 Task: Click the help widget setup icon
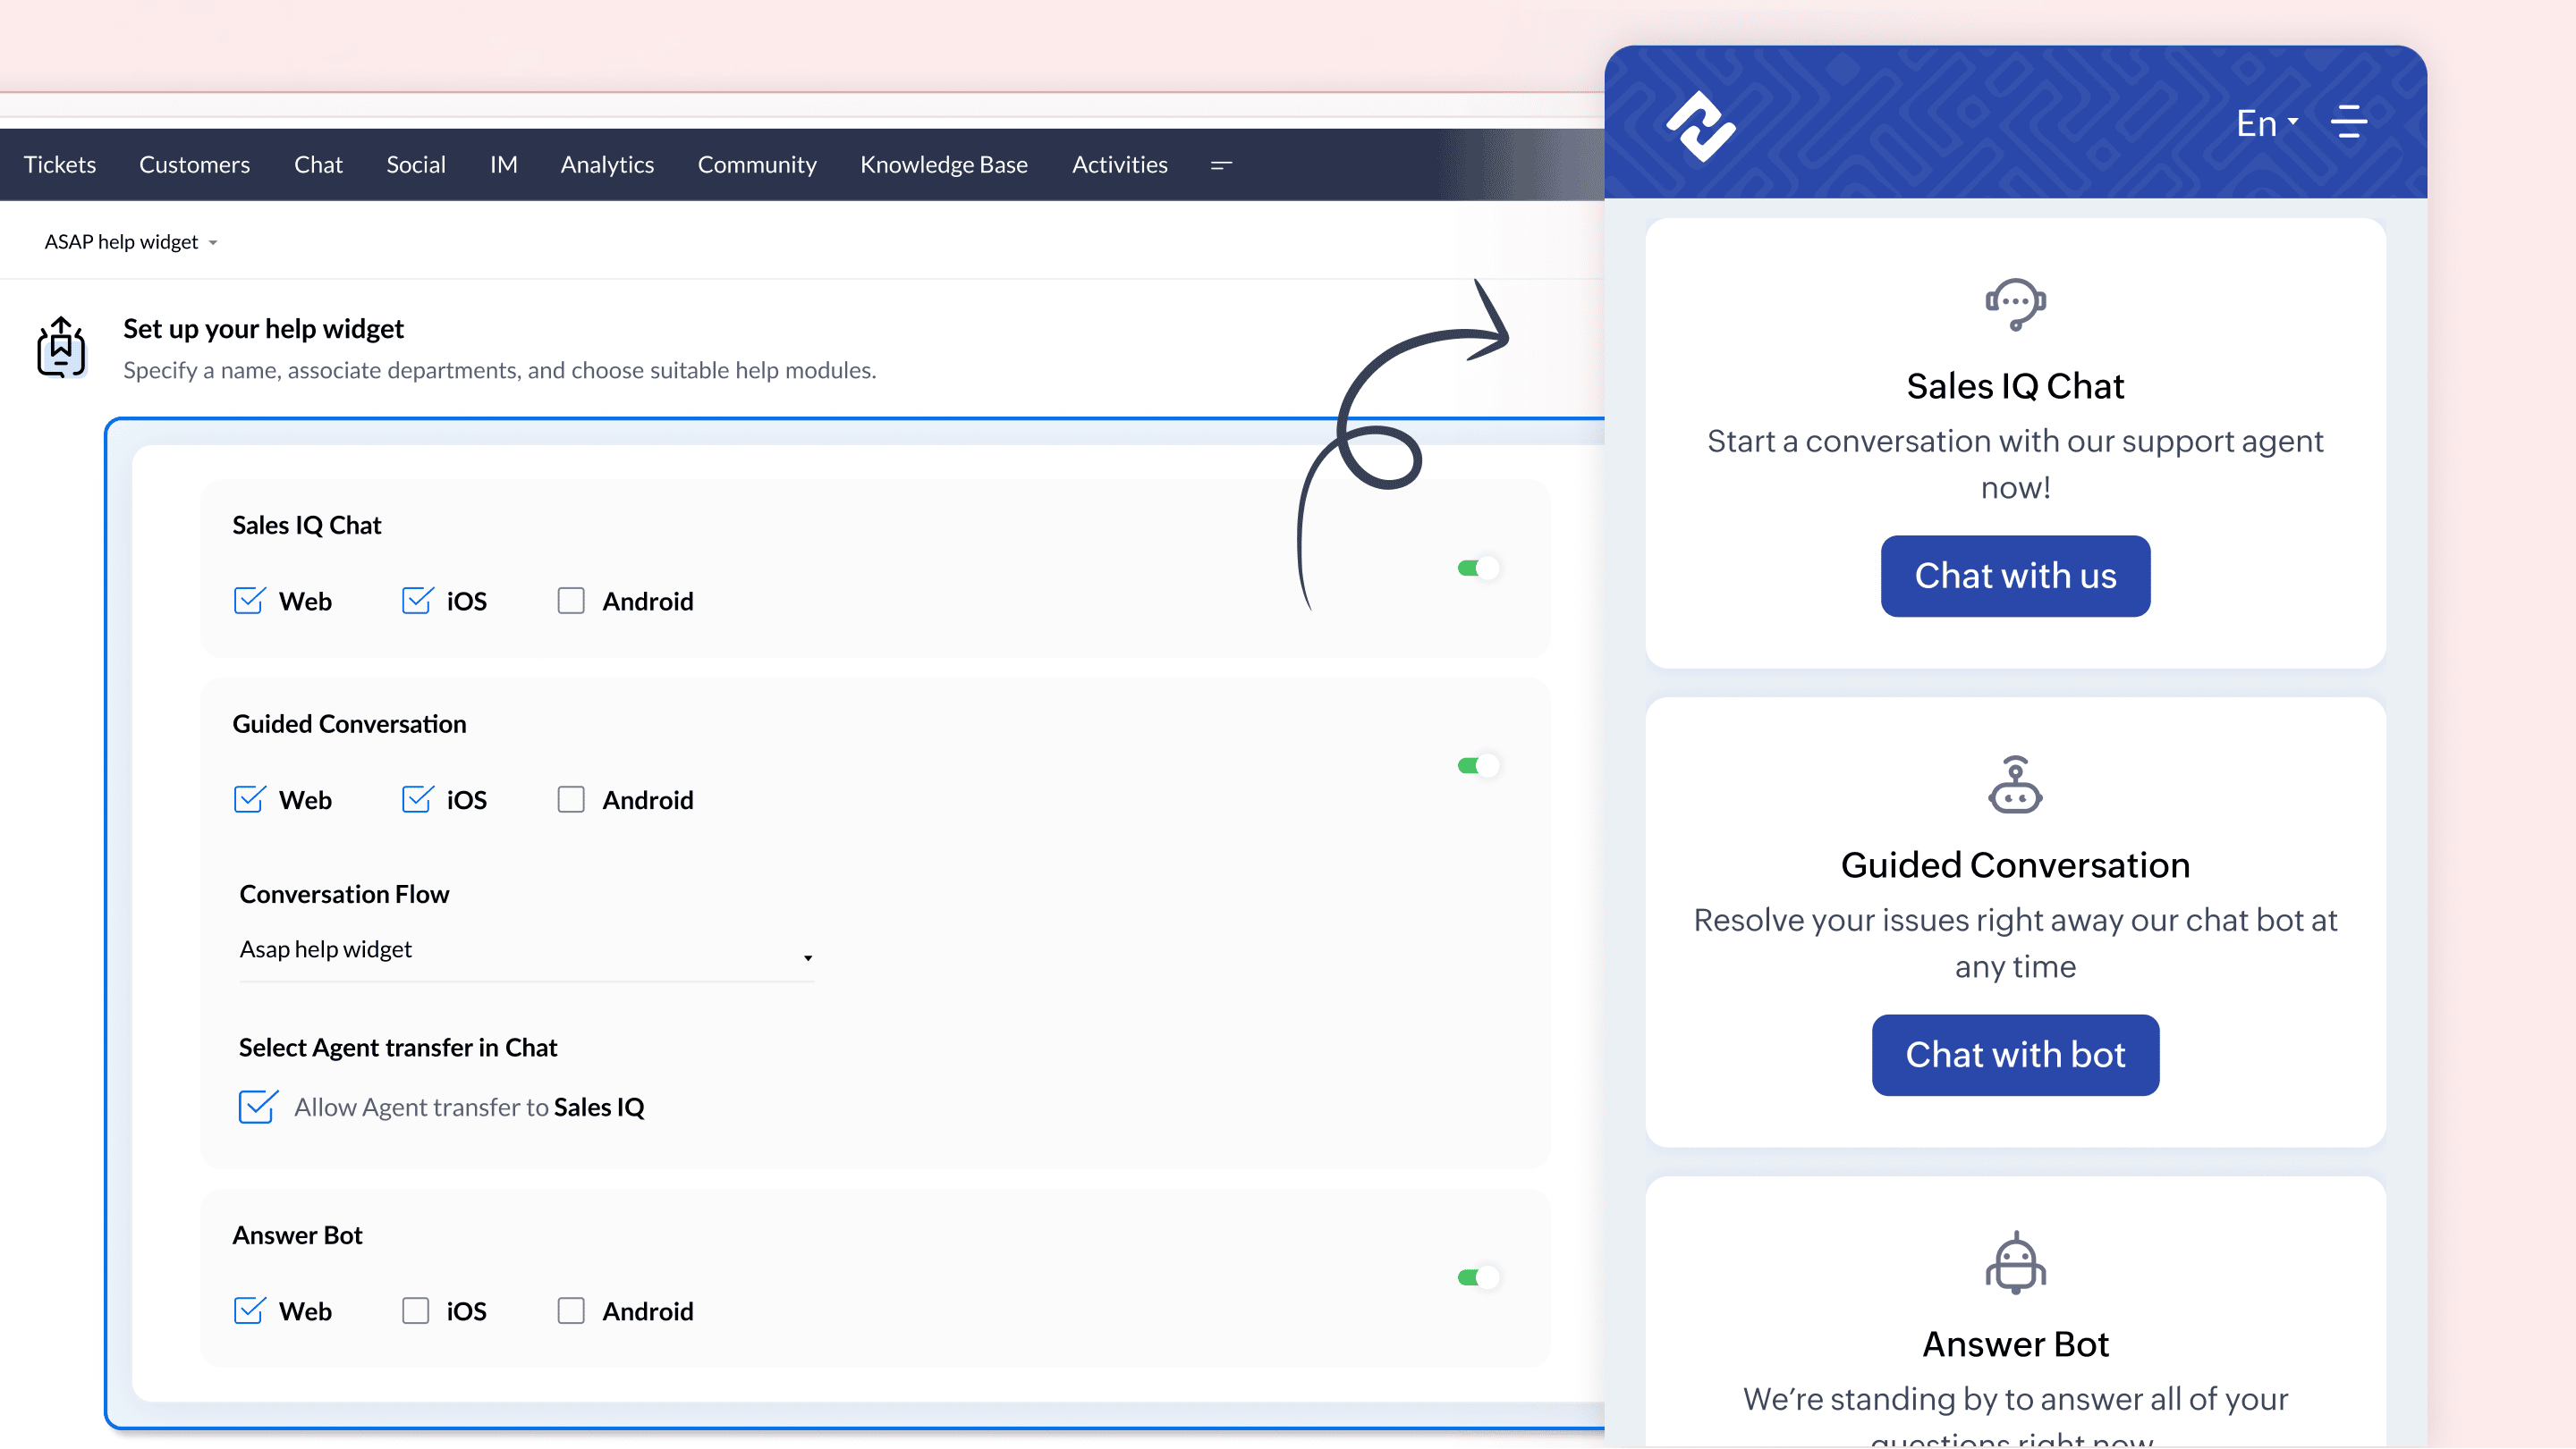coord(61,348)
